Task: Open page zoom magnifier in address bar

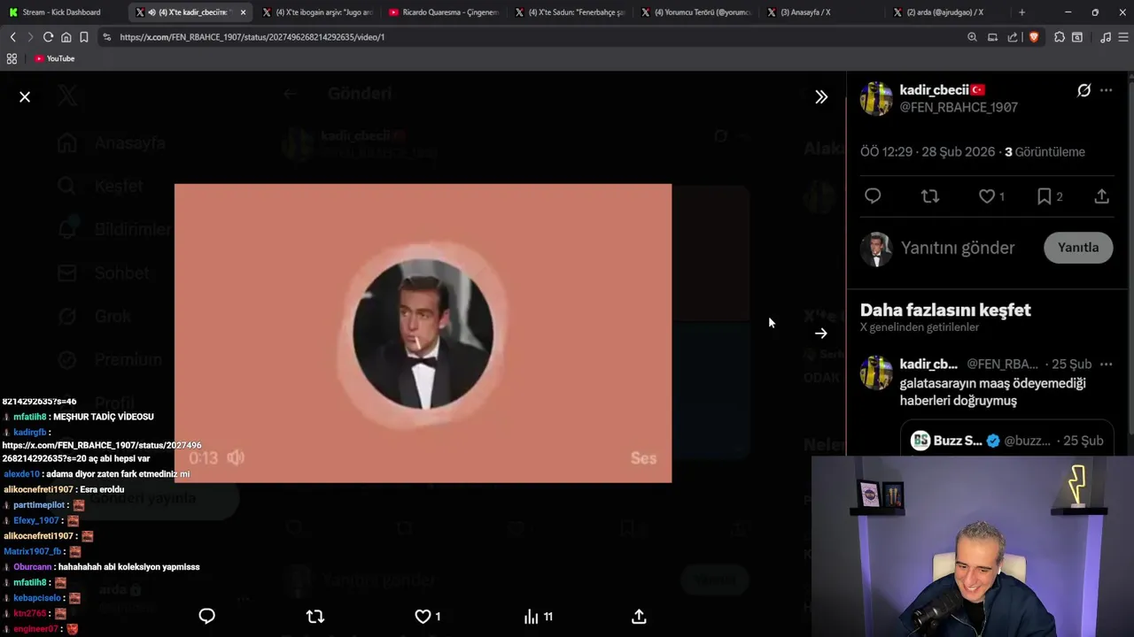Action: tap(972, 37)
